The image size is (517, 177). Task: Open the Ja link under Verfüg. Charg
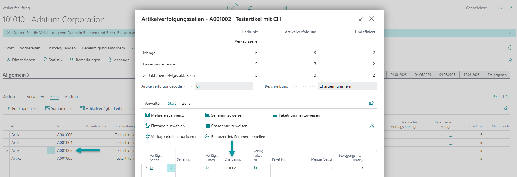[x=208, y=168]
